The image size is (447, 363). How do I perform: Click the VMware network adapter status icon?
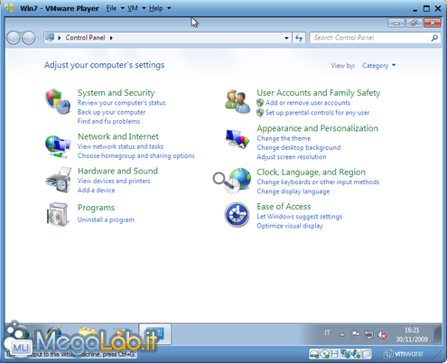click(x=345, y=354)
